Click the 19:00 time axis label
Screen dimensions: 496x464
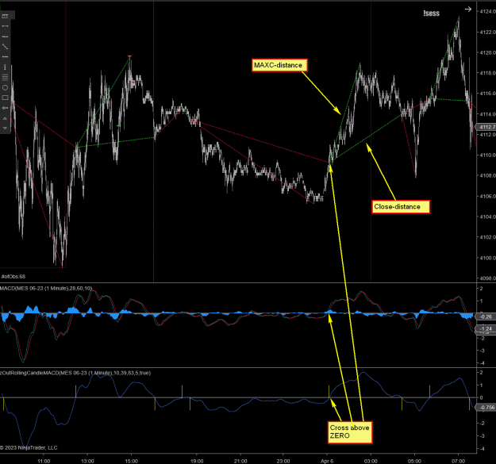pyautogui.click(x=197, y=461)
